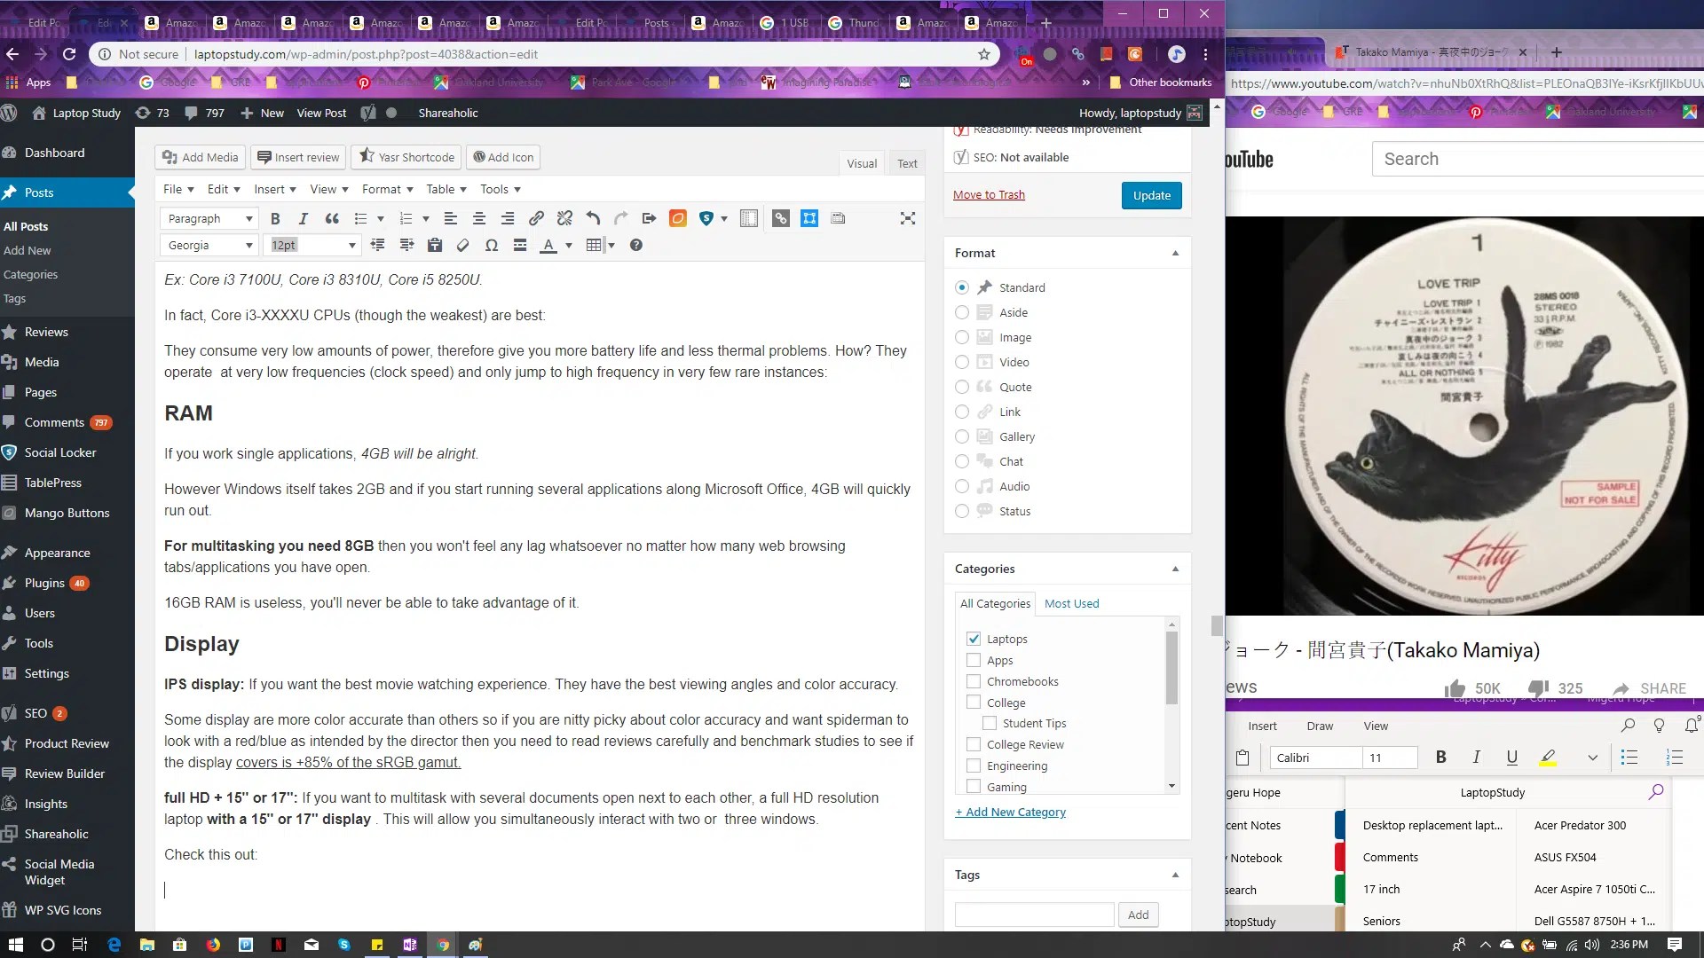Align text center in editor
The width and height of the screenshot is (1704, 958).
pyautogui.click(x=479, y=218)
